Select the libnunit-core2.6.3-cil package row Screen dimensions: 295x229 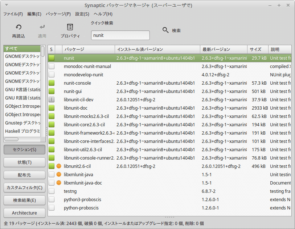click(169, 124)
